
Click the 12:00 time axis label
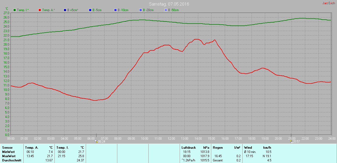[x=171, y=138]
